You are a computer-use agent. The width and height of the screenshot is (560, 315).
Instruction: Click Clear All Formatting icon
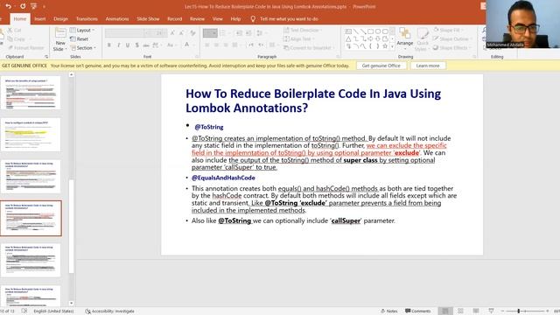click(192, 33)
